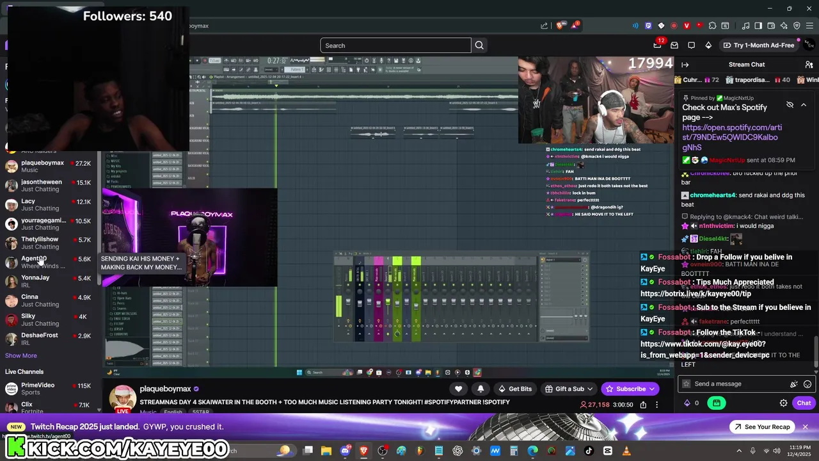Click the Show More link in sidebar
Viewport: 819px width, 461px height.
[21, 355]
